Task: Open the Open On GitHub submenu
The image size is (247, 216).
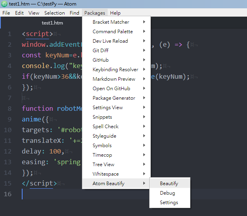Action: tap(116, 89)
